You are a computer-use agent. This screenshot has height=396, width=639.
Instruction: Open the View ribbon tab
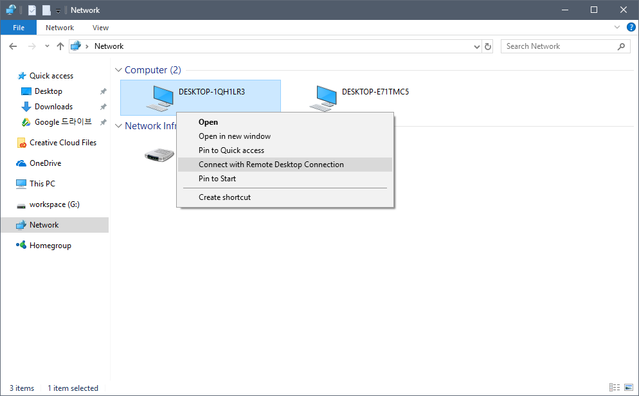100,28
